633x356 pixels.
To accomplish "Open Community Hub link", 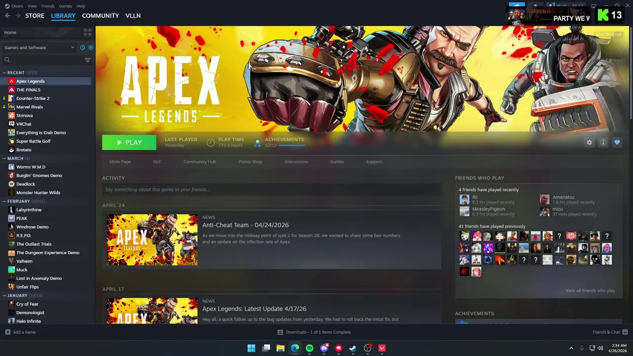I will pos(200,162).
